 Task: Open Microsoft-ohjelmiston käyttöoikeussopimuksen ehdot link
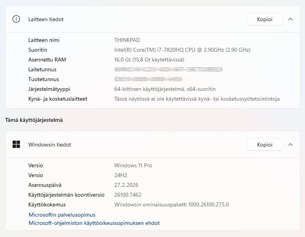click(x=94, y=223)
